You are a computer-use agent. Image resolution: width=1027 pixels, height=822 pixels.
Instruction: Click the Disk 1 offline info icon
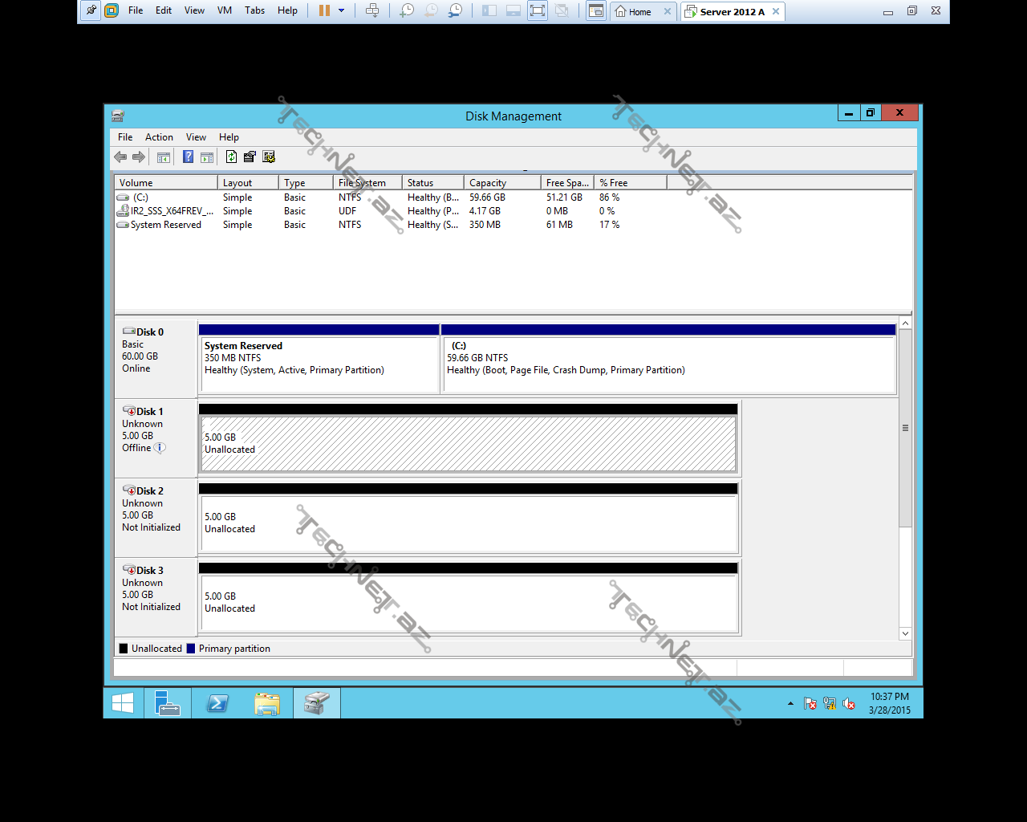pyautogui.click(x=160, y=448)
